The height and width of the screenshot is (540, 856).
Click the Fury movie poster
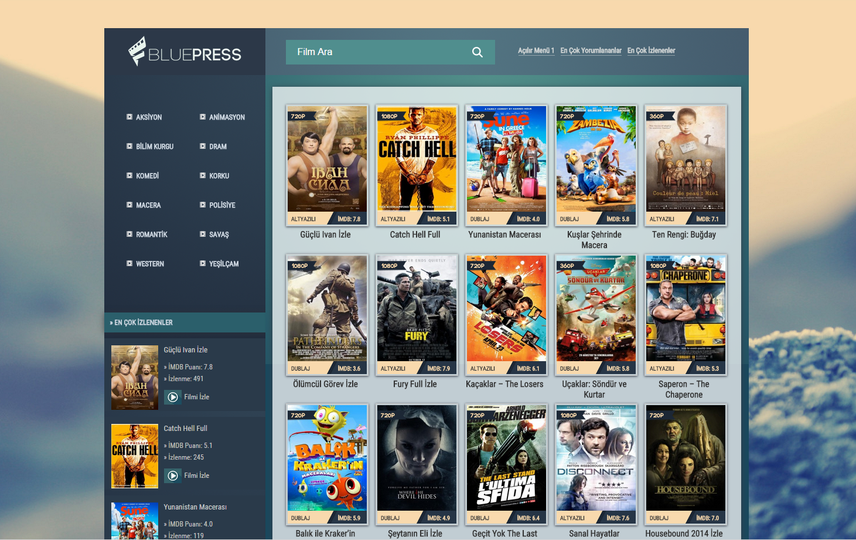pyautogui.click(x=417, y=308)
